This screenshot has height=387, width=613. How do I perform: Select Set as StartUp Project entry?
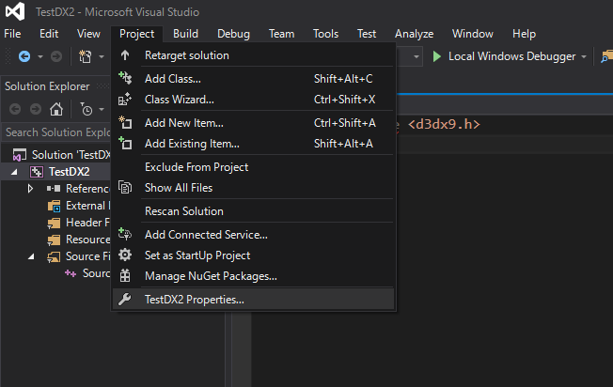[x=253, y=255]
